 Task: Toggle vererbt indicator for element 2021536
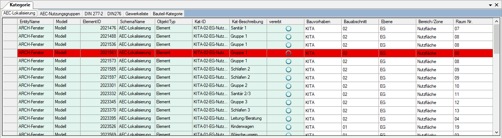(x=288, y=45)
